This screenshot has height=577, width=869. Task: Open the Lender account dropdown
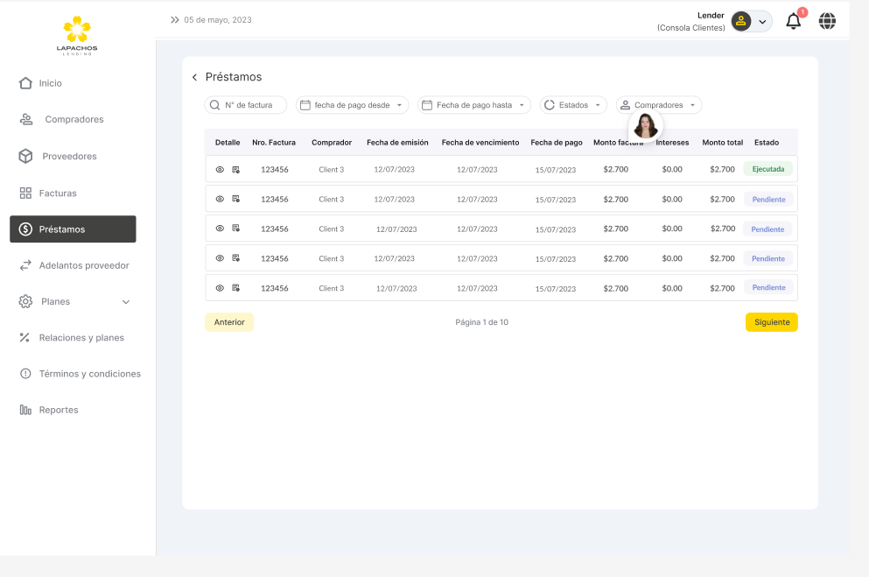[752, 21]
